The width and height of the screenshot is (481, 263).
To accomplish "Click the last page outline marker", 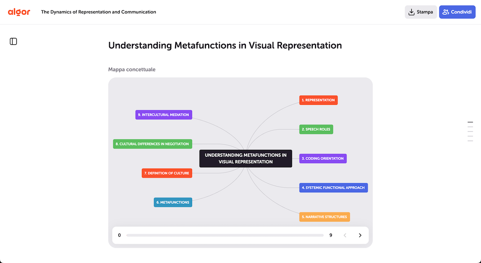I will tap(470, 141).
